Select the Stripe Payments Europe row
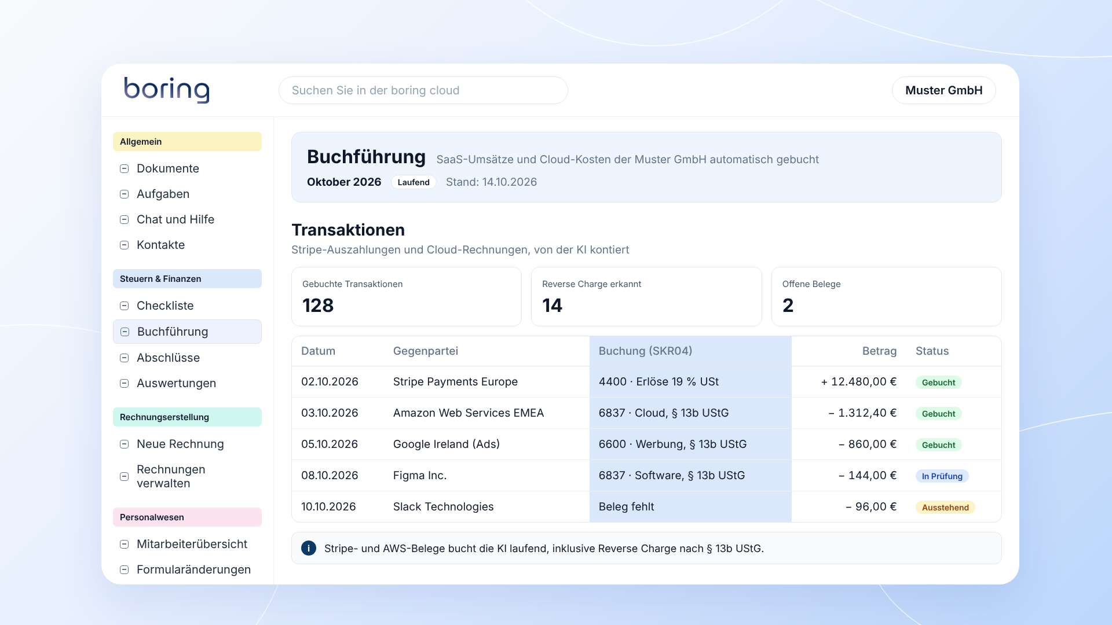The image size is (1112, 625). pyautogui.click(x=646, y=382)
